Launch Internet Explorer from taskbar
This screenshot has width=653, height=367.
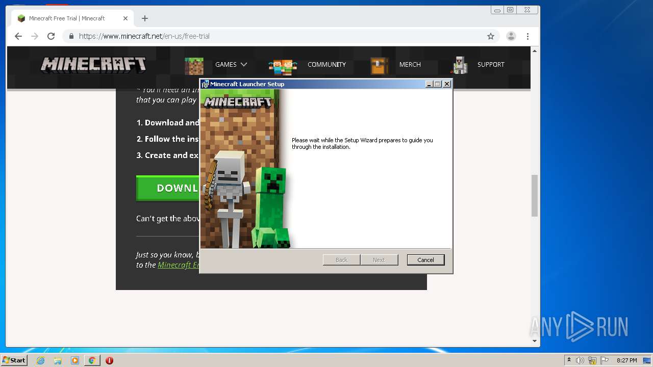click(x=41, y=360)
